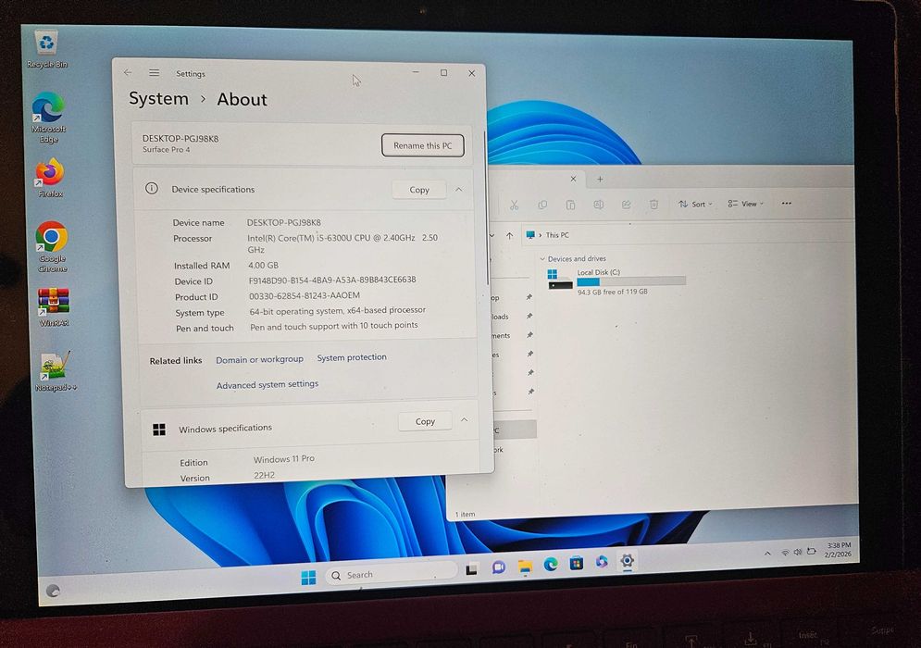Click the Device ID value starting F9148D90

[332, 280]
